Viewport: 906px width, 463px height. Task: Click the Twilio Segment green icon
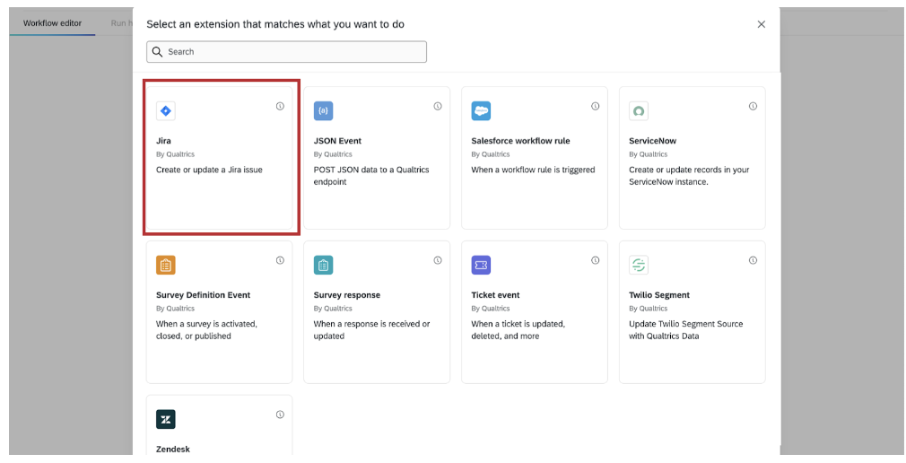pyautogui.click(x=639, y=265)
